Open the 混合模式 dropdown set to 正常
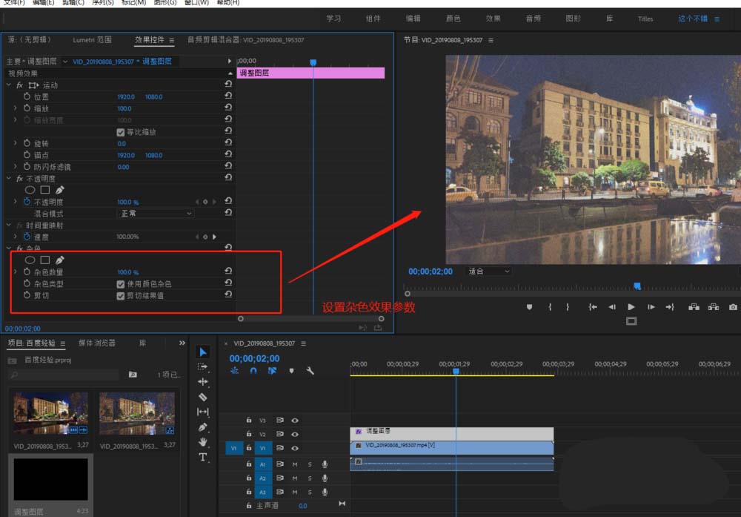 click(156, 214)
